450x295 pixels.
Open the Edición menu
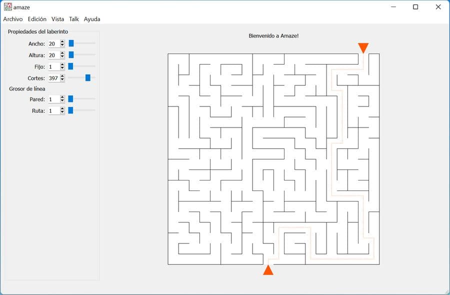tap(37, 19)
